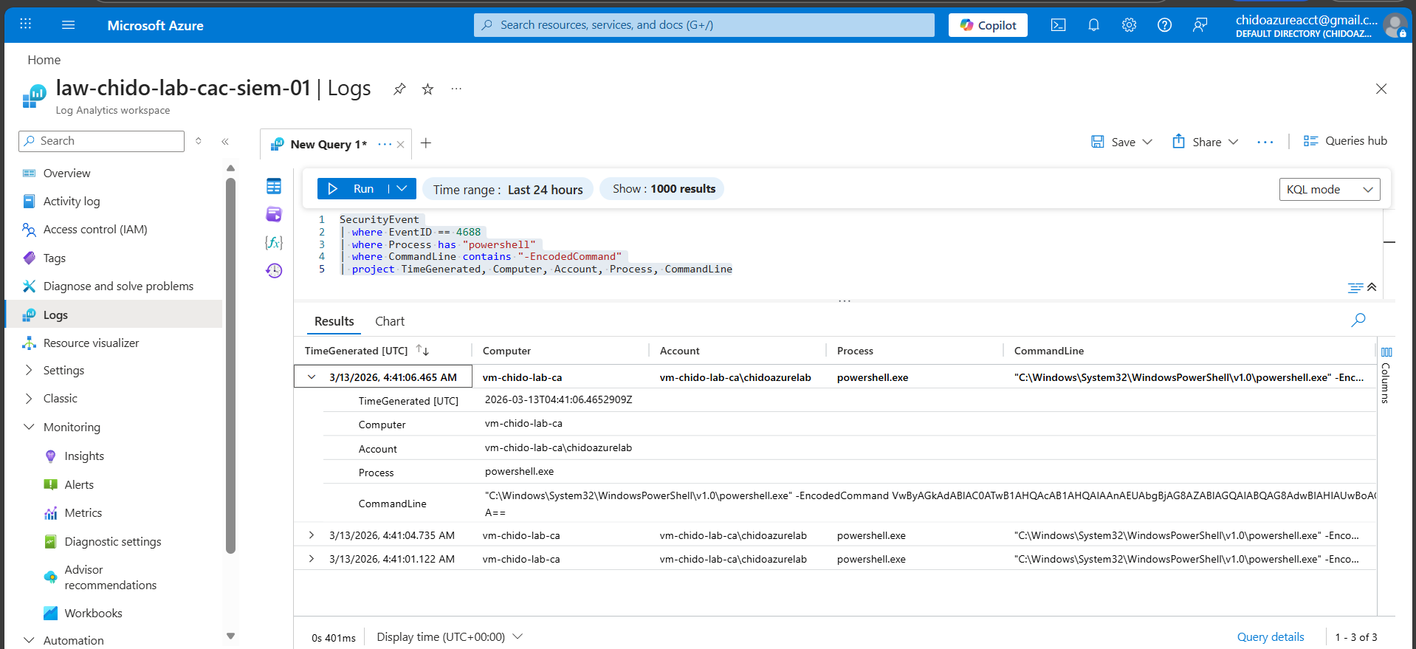1416x649 pixels.
Task: Collapse the query editor double-chevron
Action: [x=1372, y=287]
